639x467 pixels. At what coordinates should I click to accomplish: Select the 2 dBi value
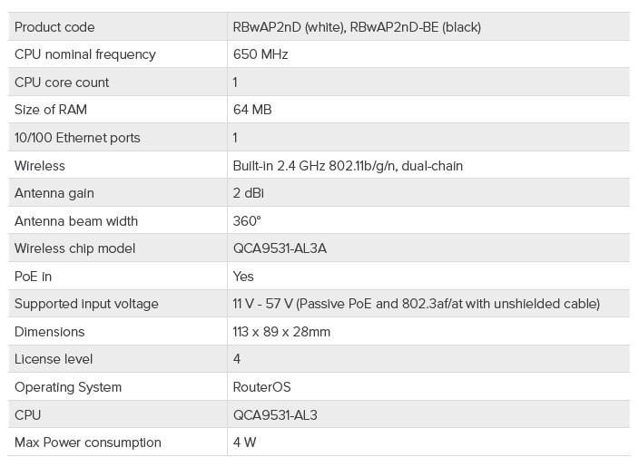[x=249, y=193]
